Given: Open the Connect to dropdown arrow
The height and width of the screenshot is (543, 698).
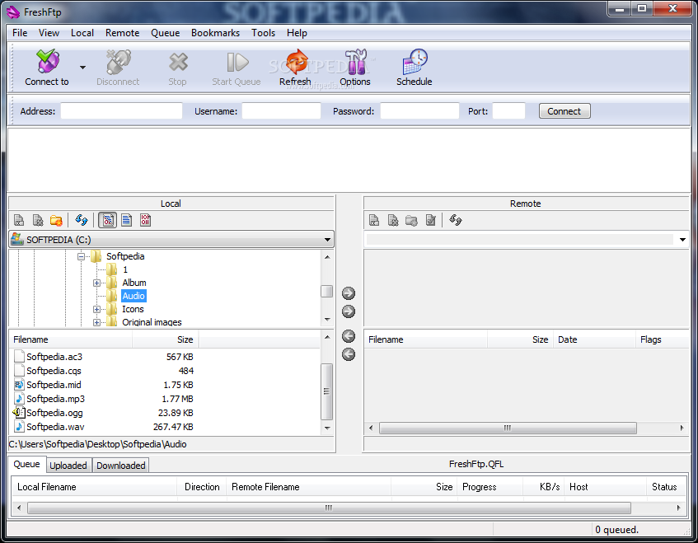Looking at the screenshot, I should click(82, 68).
